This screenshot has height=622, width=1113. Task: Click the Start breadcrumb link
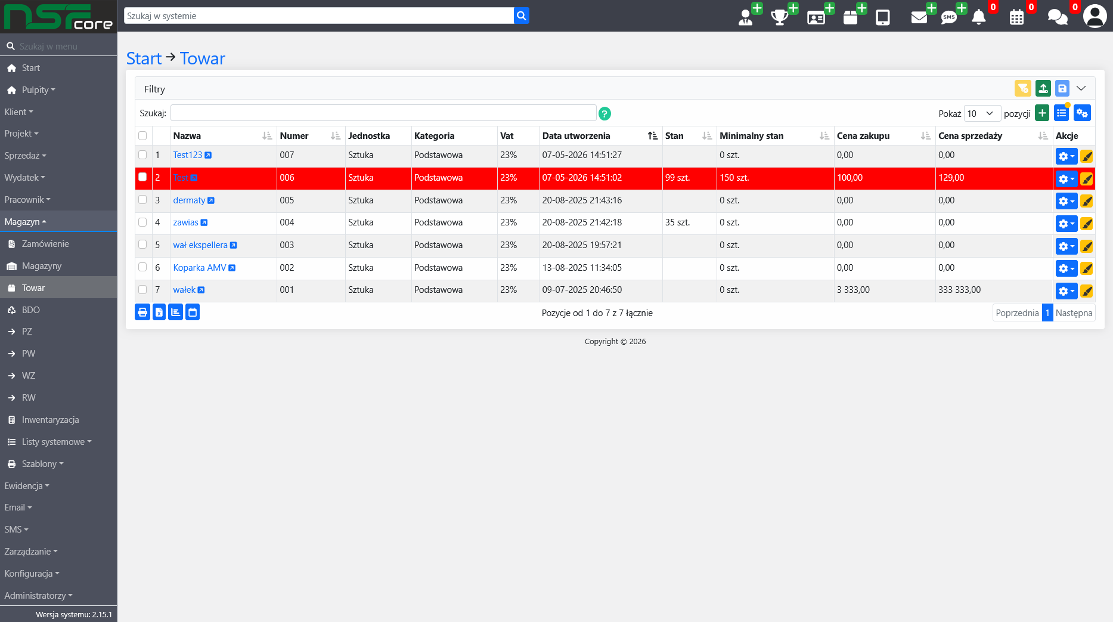[x=144, y=58]
